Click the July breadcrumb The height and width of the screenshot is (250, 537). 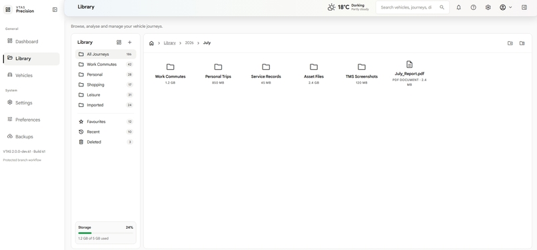pyautogui.click(x=207, y=43)
